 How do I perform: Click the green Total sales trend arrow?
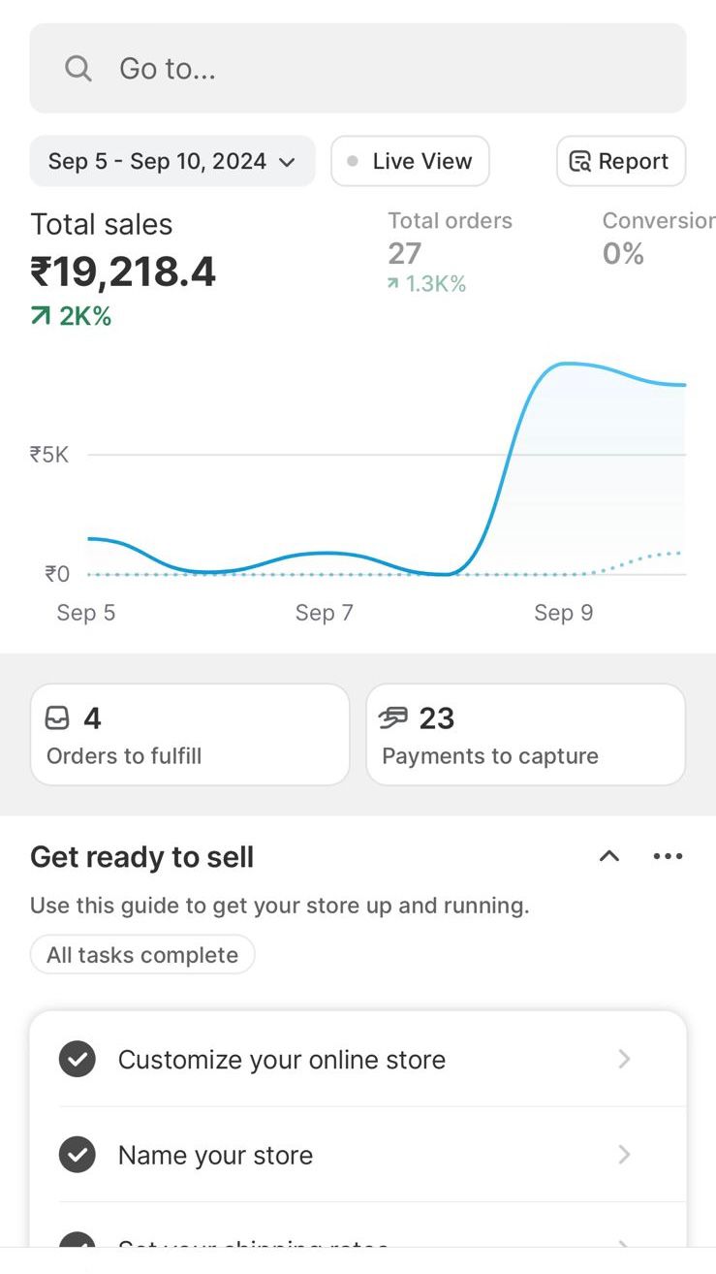click(x=41, y=316)
